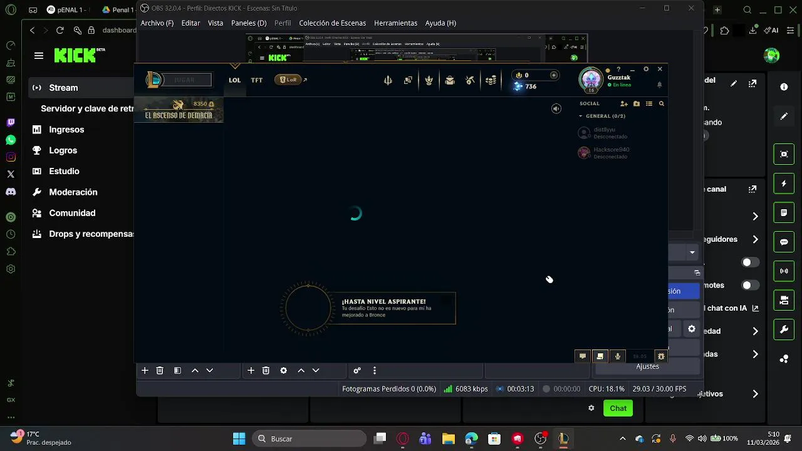Click the list view icon in Social

coord(649,104)
